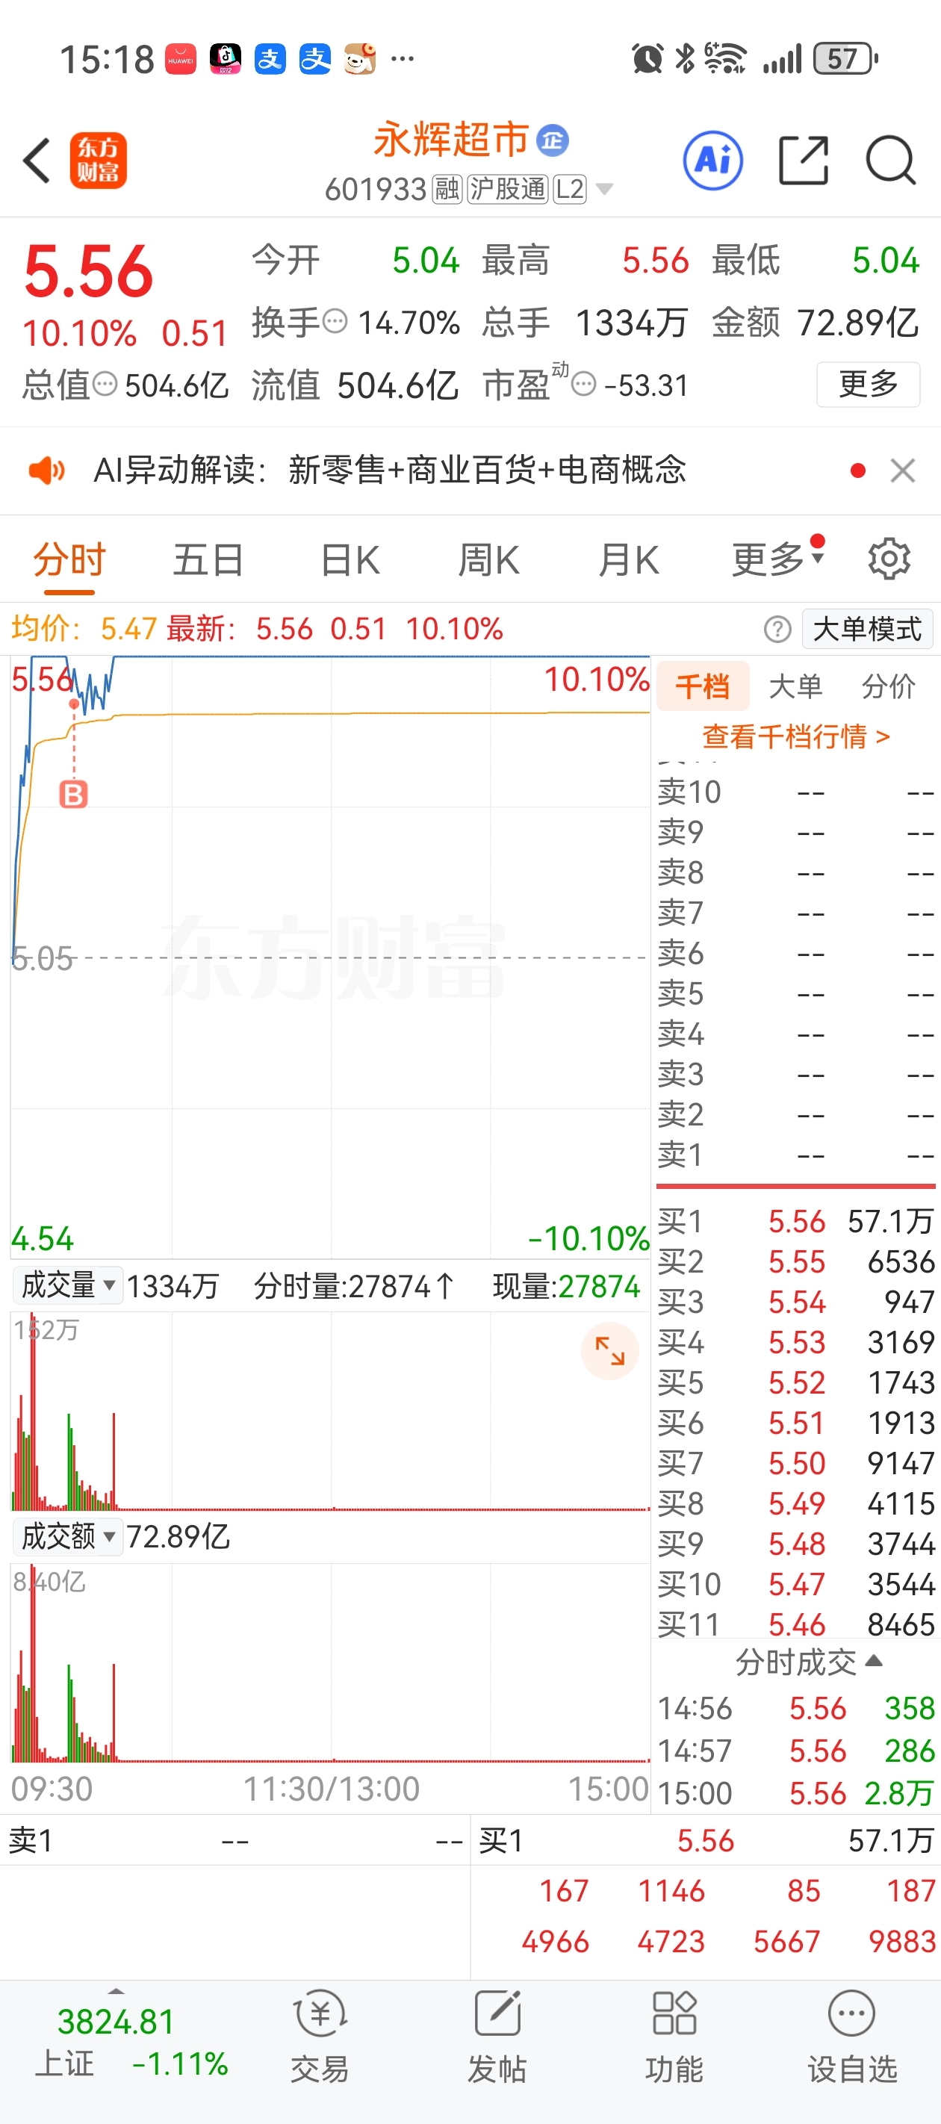The height and width of the screenshot is (2124, 941).
Task: Open 功能 functions icon
Action: tap(674, 2035)
